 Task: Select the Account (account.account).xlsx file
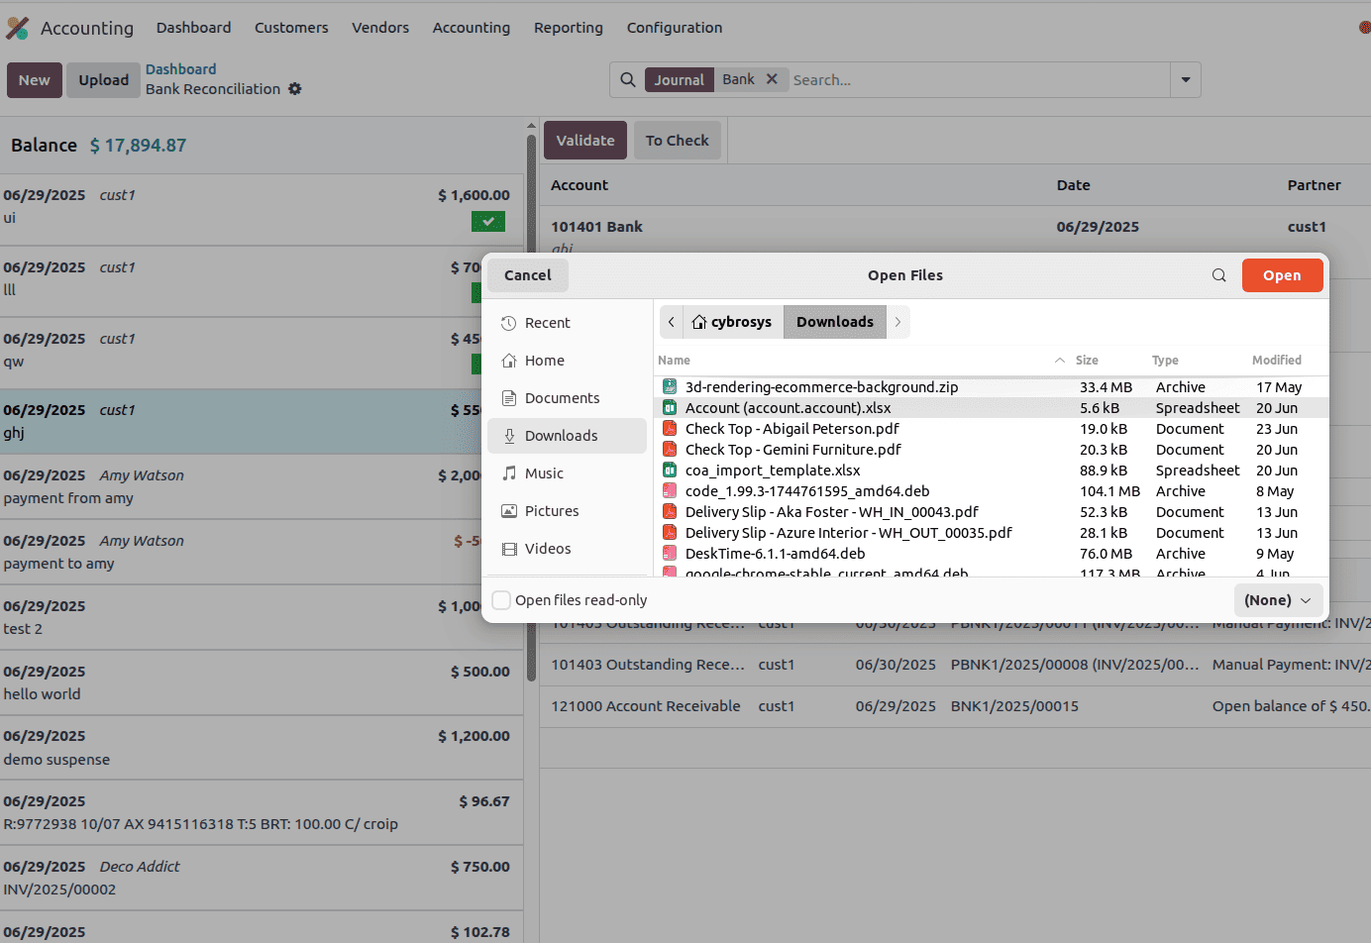(991, 408)
